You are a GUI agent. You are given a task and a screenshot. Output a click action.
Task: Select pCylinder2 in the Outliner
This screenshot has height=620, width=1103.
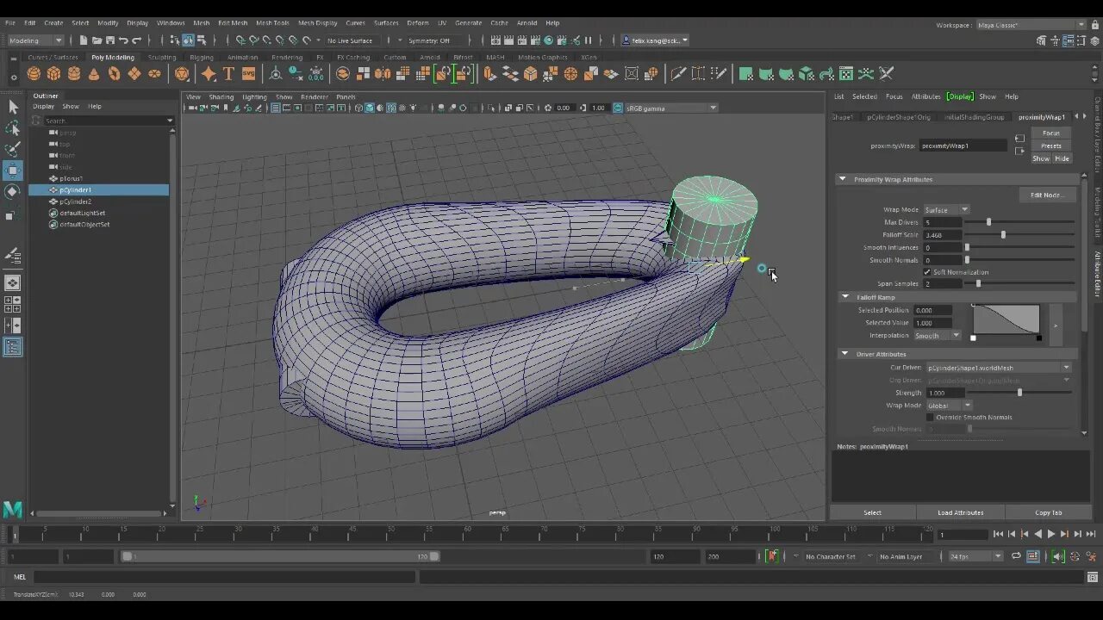click(x=75, y=201)
